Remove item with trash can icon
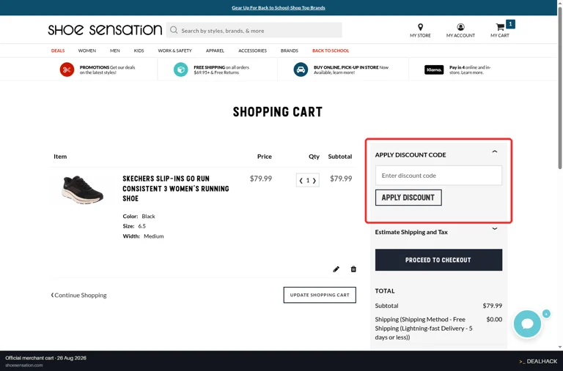563x371 pixels. pyautogui.click(x=353, y=269)
